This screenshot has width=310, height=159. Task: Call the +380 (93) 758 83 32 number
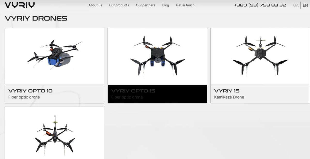[x=260, y=5]
